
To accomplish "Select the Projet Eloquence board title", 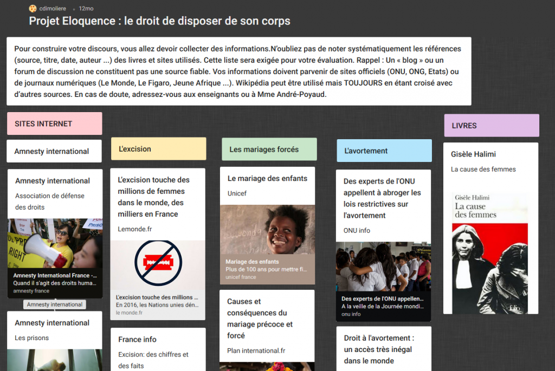I will (160, 21).
